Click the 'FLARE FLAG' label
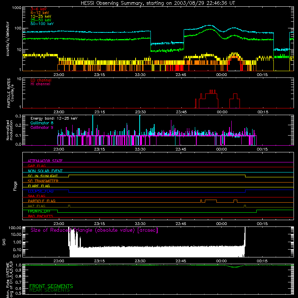The image size is (298, 298). click(x=39, y=186)
